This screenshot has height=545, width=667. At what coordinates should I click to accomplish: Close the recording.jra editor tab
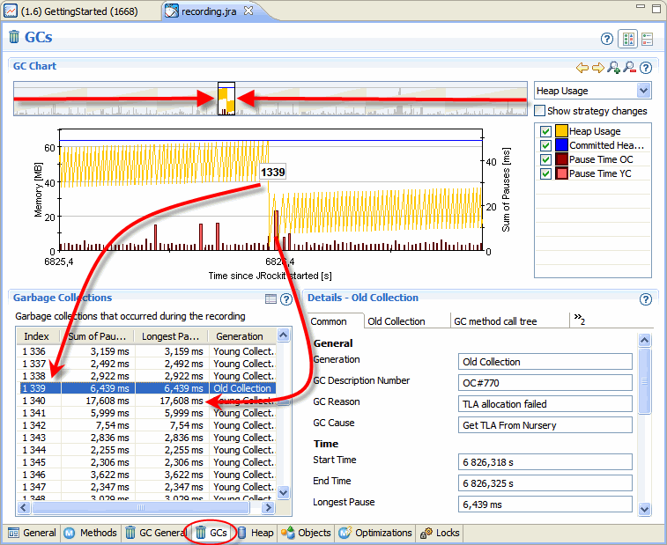tap(248, 11)
